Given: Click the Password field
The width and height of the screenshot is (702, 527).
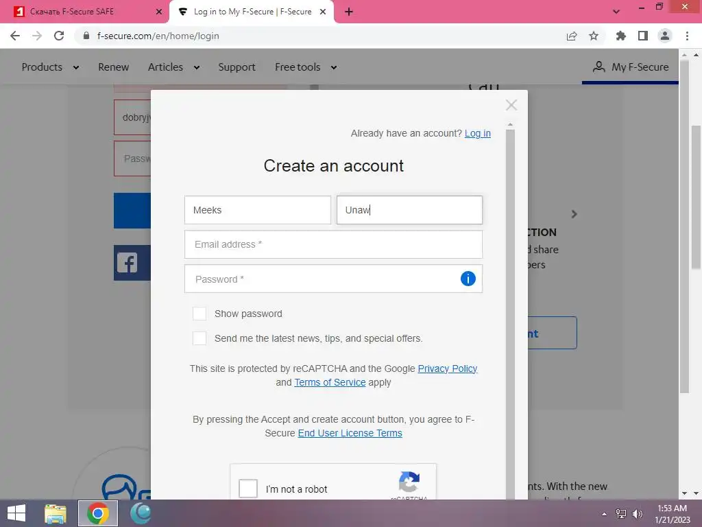Looking at the screenshot, I should click(x=333, y=279).
